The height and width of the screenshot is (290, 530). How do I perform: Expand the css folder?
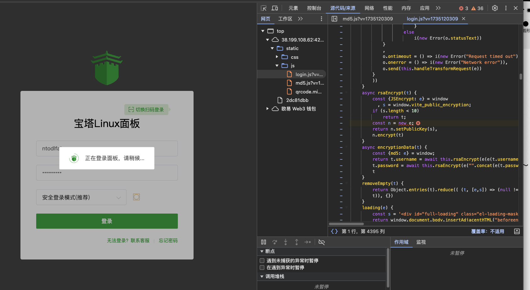click(277, 57)
